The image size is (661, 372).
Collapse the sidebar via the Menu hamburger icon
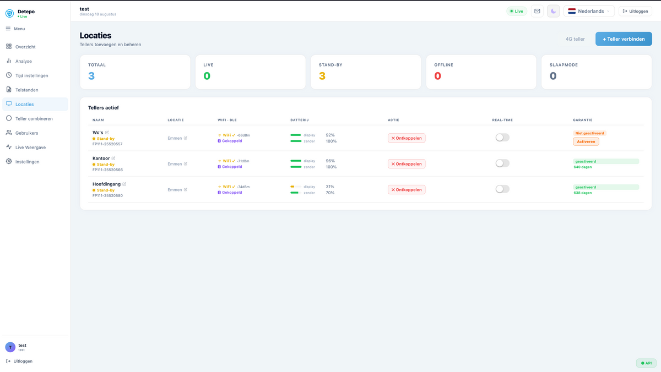(x=8, y=29)
